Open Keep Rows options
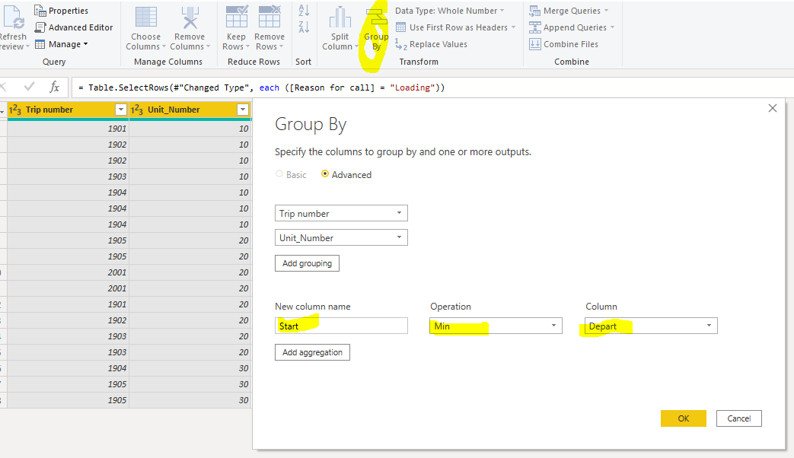The width and height of the screenshot is (794, 458). click(236, 28)
